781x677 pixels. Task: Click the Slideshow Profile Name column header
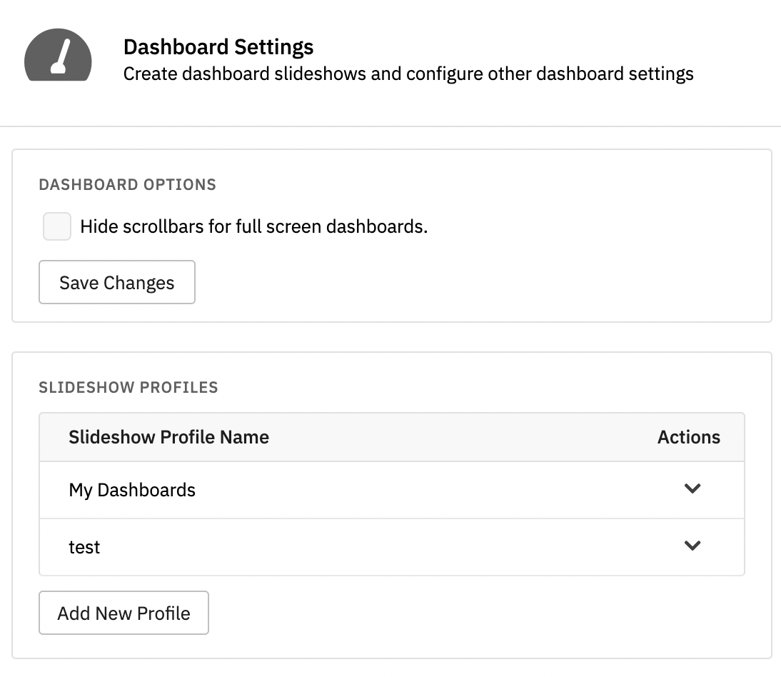pyautogui.click(x=169, y=437)
